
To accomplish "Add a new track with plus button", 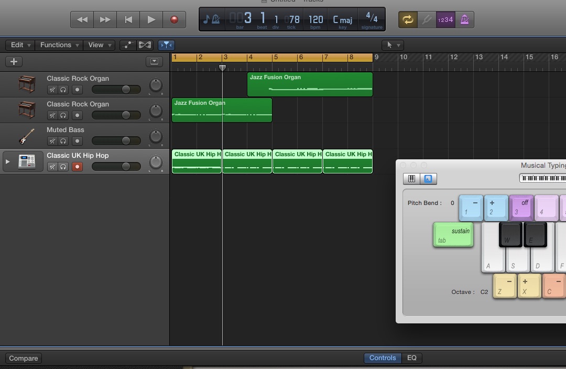I will point(14,61).
